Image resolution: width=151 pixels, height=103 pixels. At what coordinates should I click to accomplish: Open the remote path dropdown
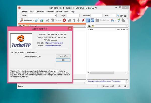127,26
